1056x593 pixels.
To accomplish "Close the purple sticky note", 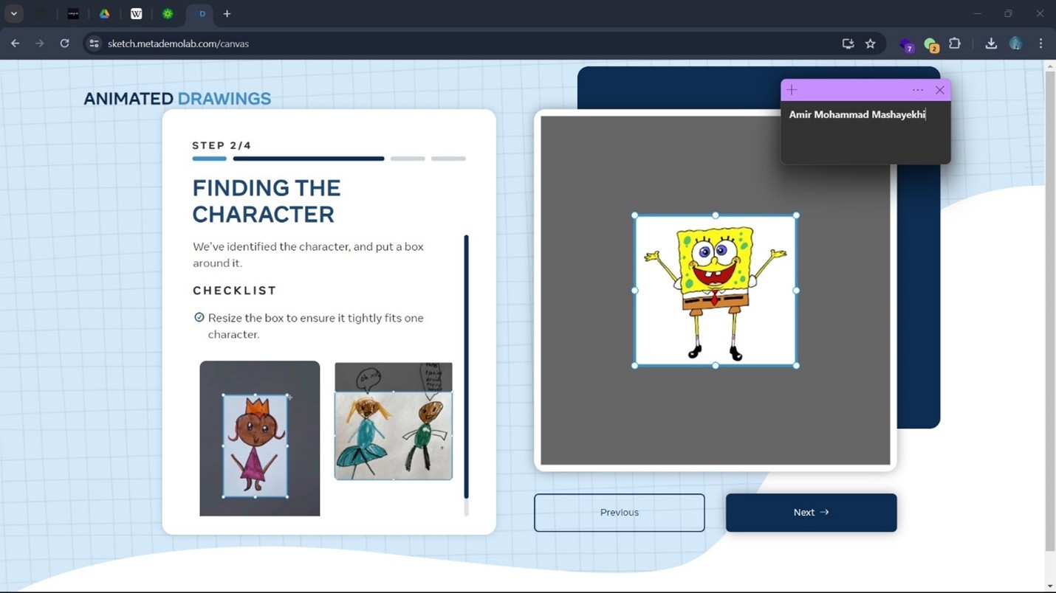I will pyautogui.click(x=940, y=90).
